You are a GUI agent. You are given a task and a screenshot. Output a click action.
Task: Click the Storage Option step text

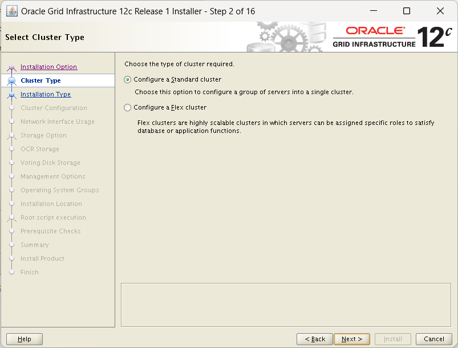(x=43, y=136)
